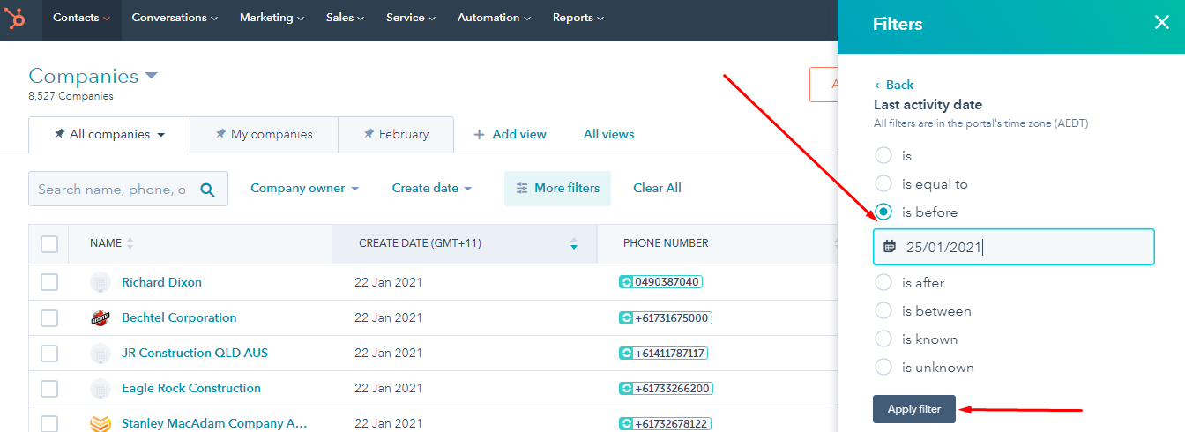The width and height of the screenshot is (1185, 432).
Task: Open the Marketing menu in navbar
Action: point(271,18)
